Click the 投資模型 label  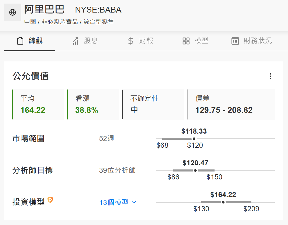pos(28,202)
